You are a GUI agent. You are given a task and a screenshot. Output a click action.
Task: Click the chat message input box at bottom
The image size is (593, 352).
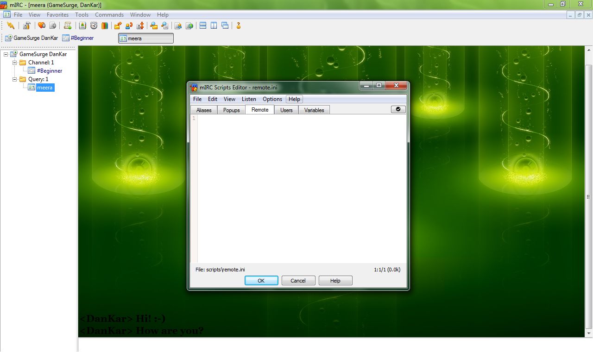pos(335,345)
